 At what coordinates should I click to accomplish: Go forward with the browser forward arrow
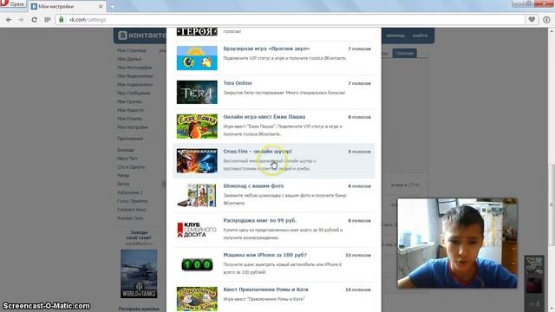21,20
